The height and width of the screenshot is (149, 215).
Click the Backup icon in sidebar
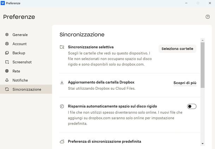click(x=7, y=53)
